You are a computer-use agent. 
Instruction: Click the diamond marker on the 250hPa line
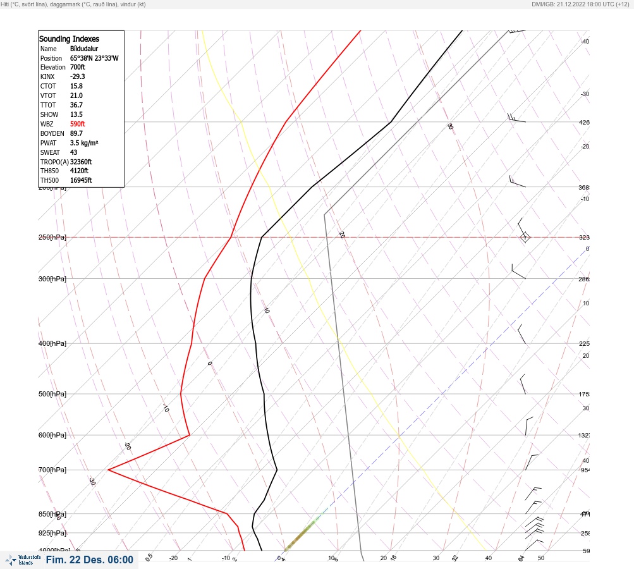[525, 237]
